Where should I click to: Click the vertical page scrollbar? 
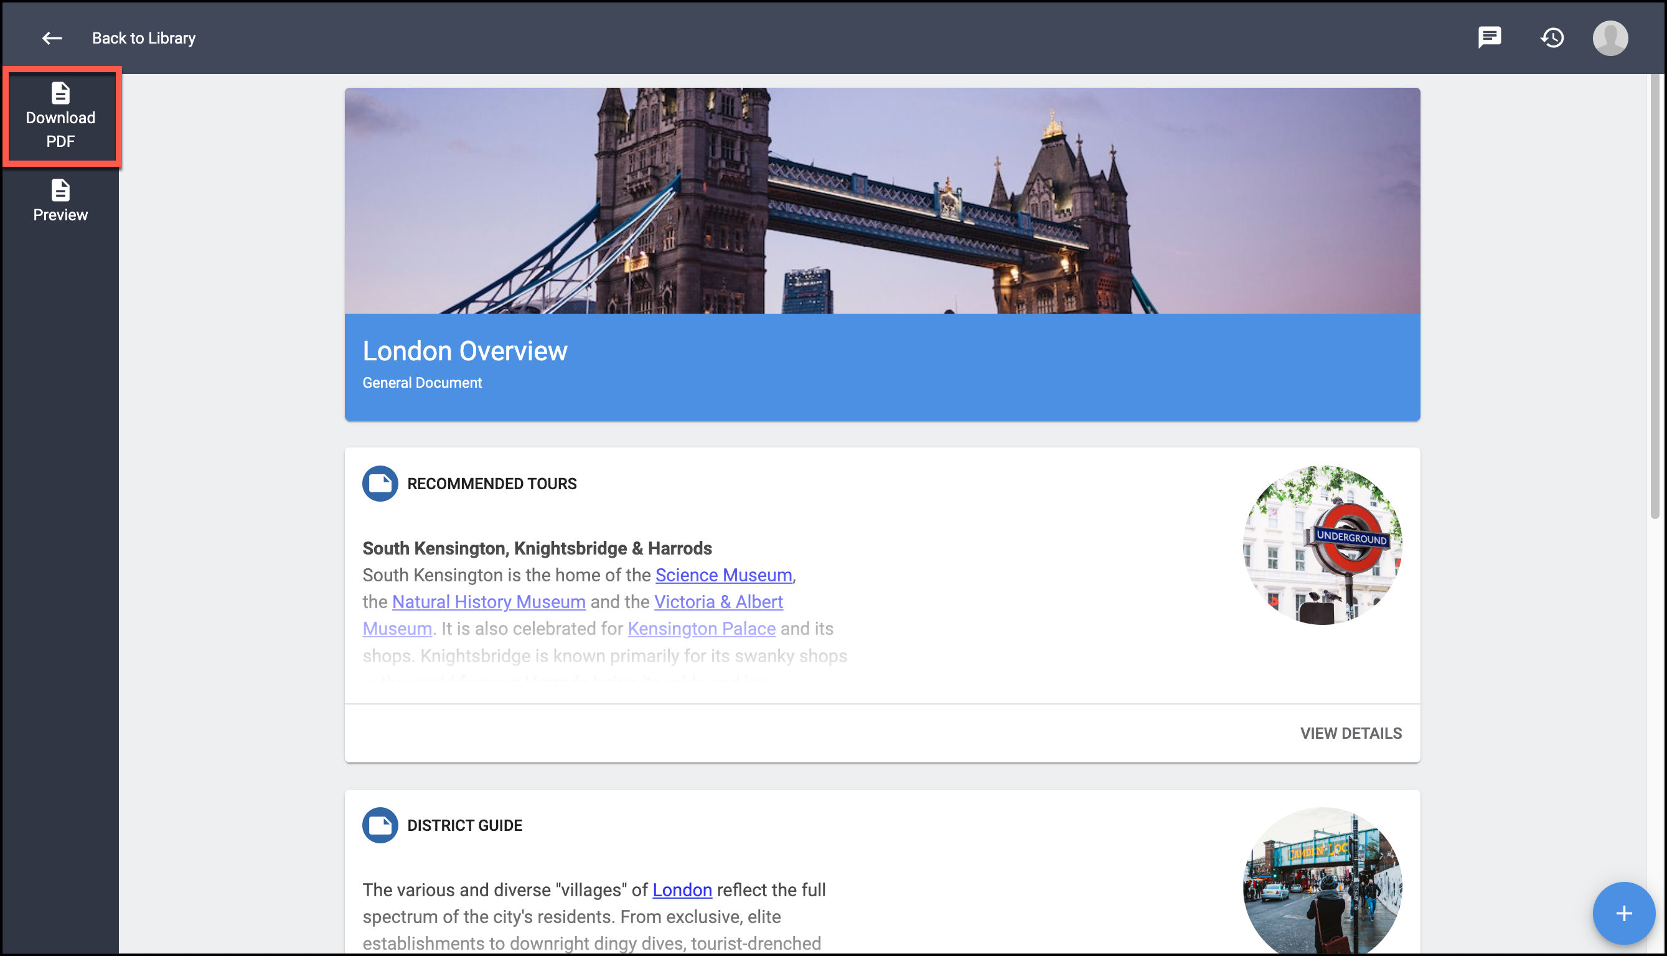[1655, 297]
